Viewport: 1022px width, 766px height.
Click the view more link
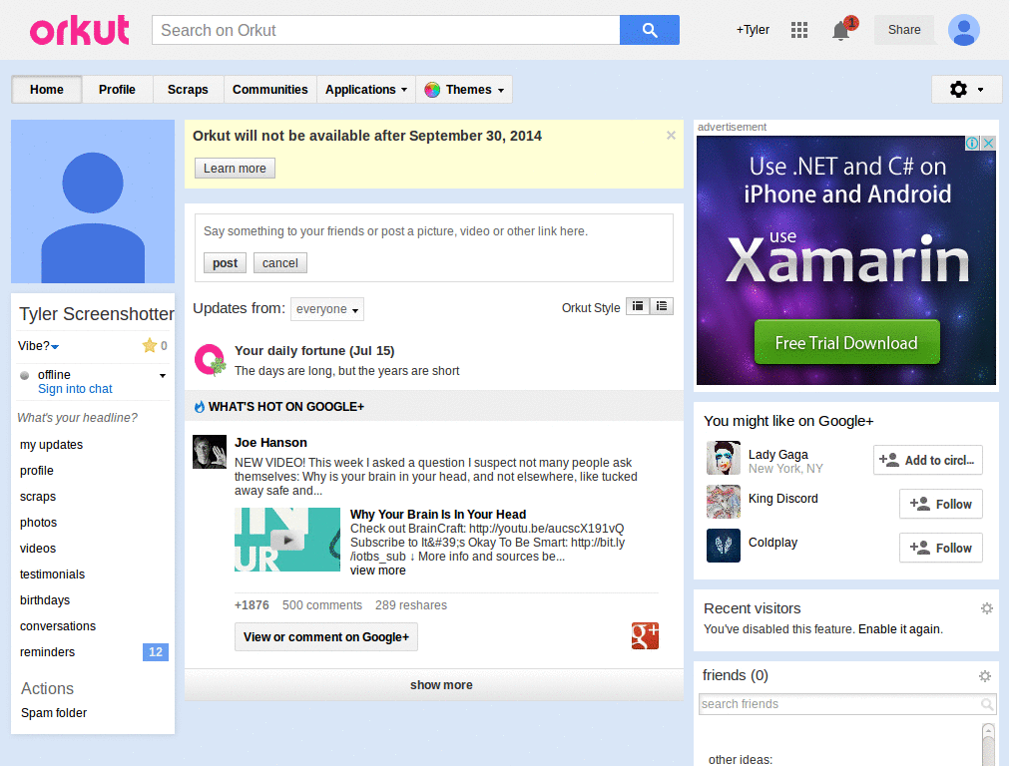pyautogui.click(x=378, y=571)
